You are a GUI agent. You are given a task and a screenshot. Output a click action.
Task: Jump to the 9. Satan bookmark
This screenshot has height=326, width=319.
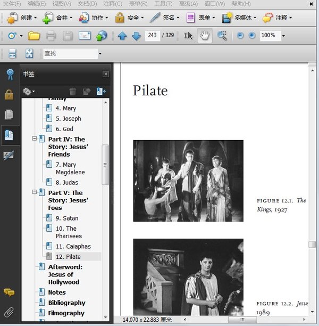(66, 218)
